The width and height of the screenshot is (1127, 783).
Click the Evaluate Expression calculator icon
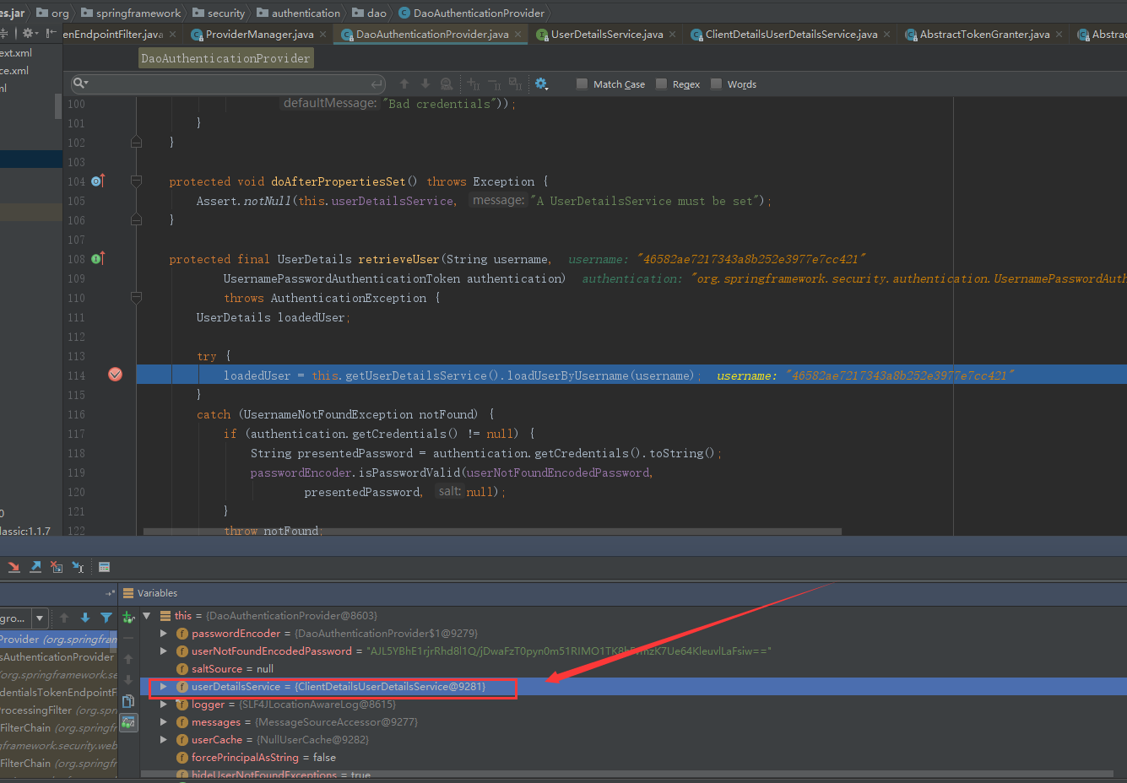click(x=104, y=567)
